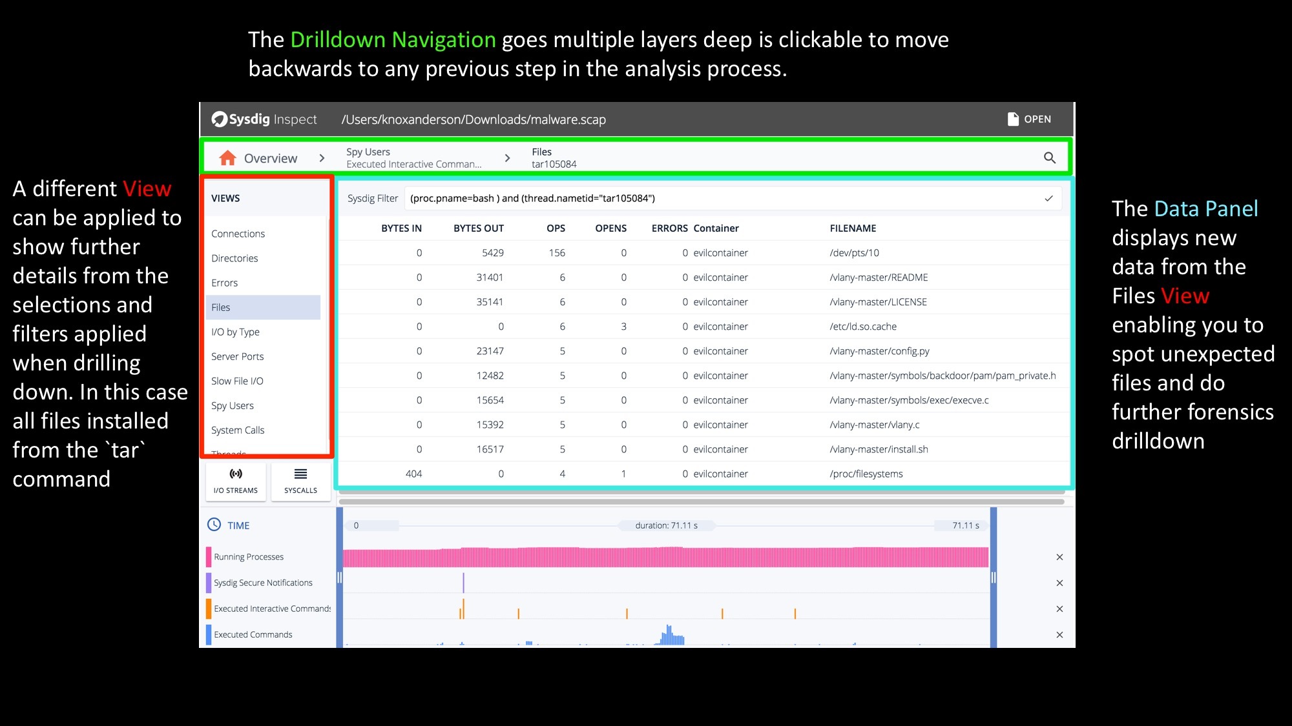Screen dimensions: 1292x726
Task: Sort by ERRORS column header
Action: click(669, 228)
